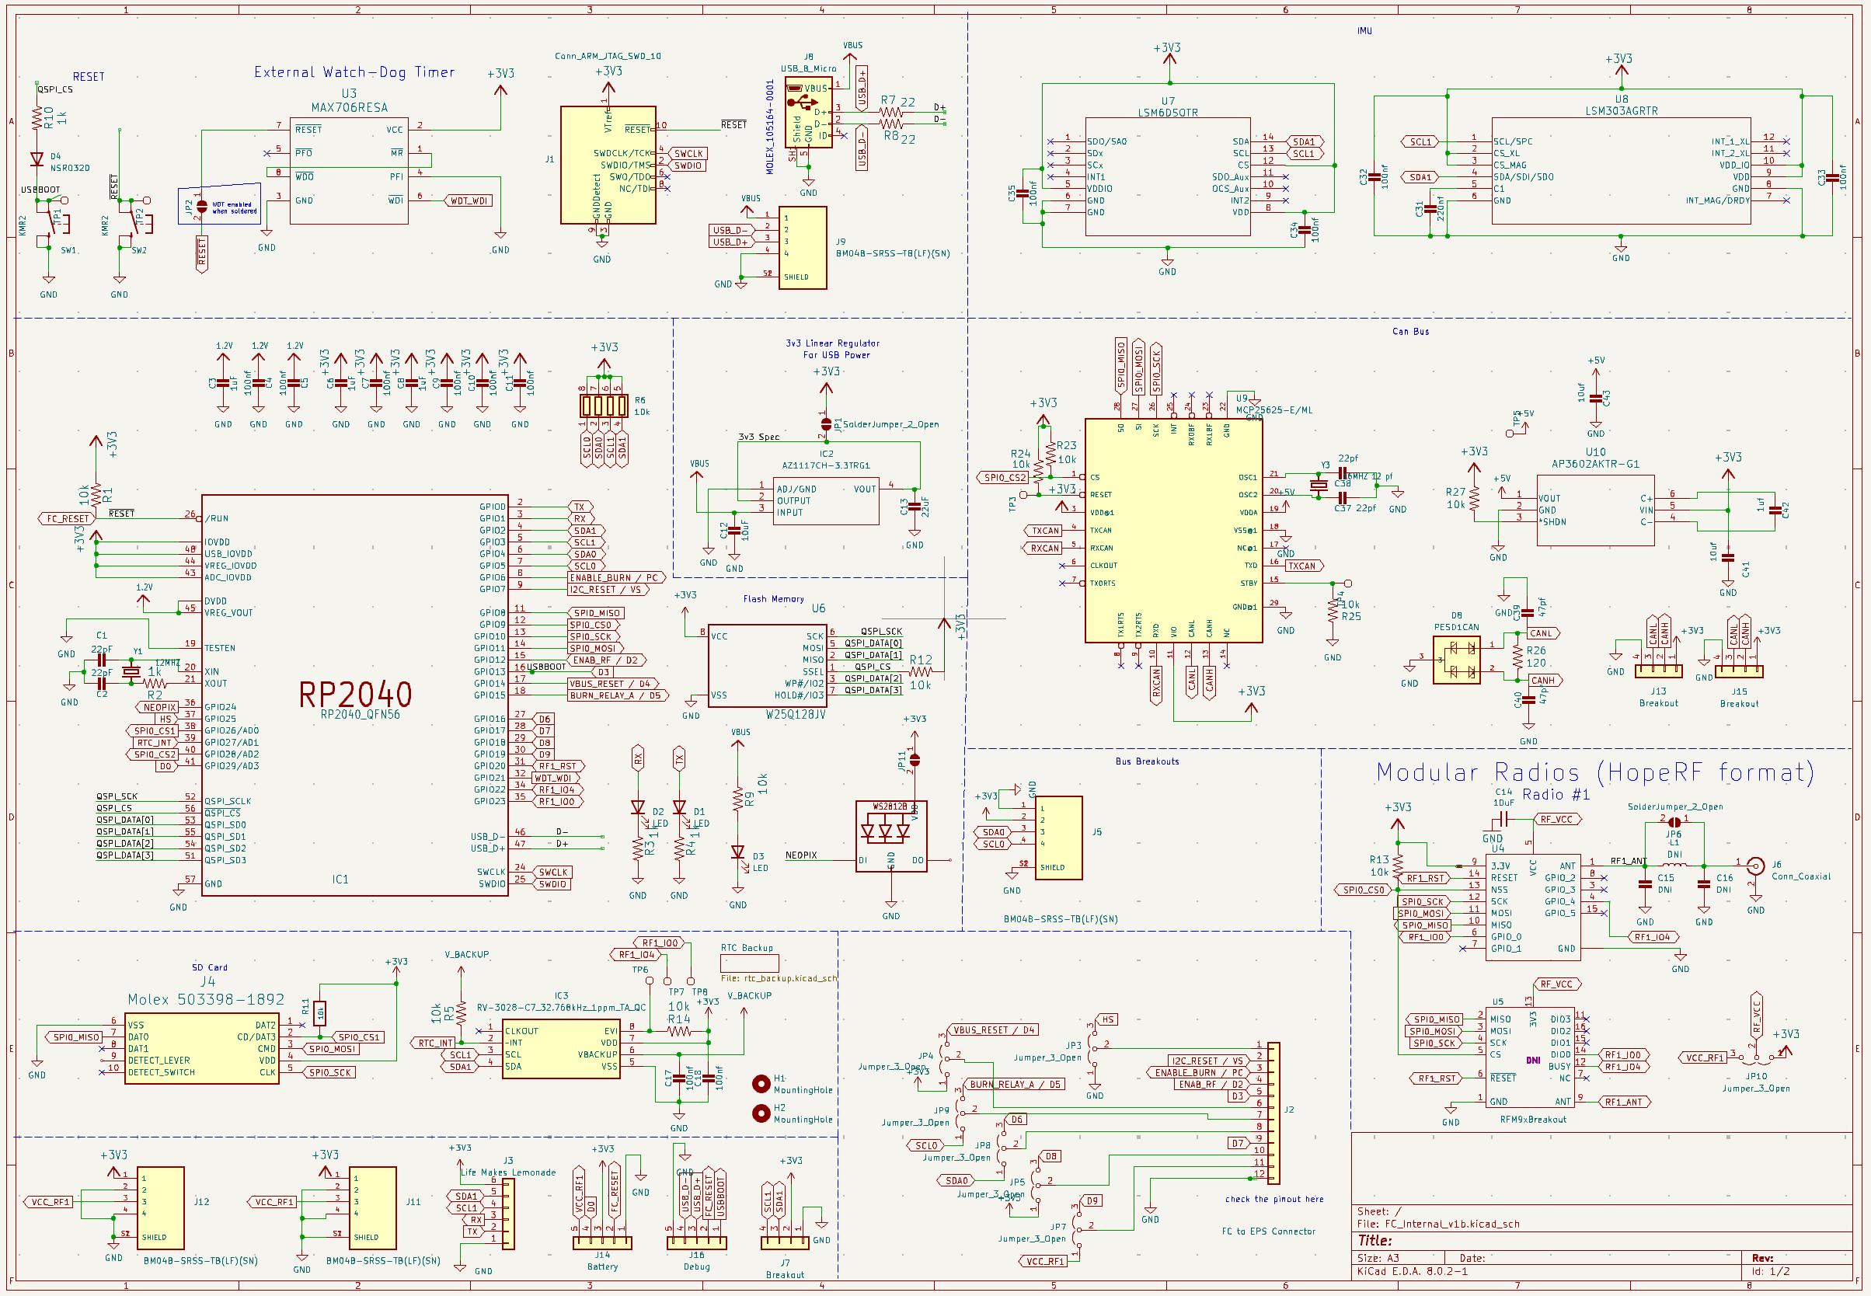Select the radio module U4 symbol
This screenshot has height=1296, width=1871.
coord(1532,907)
